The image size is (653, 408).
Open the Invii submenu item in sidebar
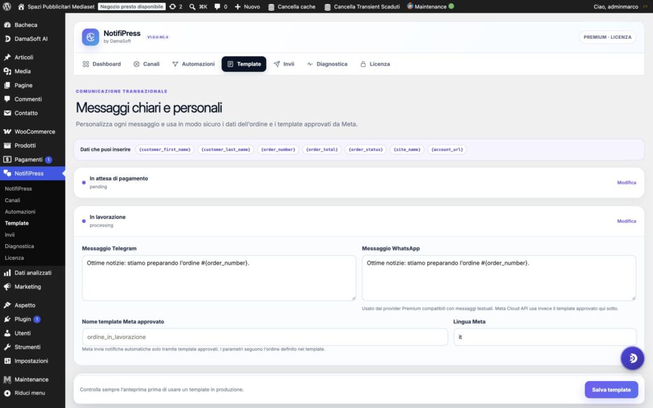click(x=10, y=235)
